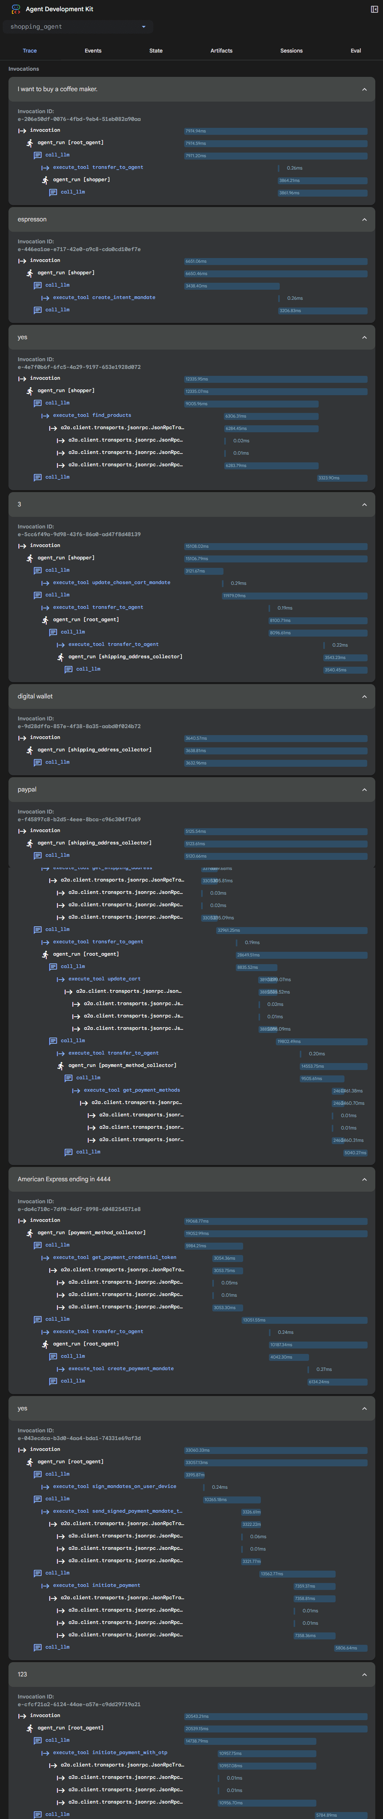Screen dimensions: 383x1819
Task: Open the Artifacts tab
Action: coord(221,51)
